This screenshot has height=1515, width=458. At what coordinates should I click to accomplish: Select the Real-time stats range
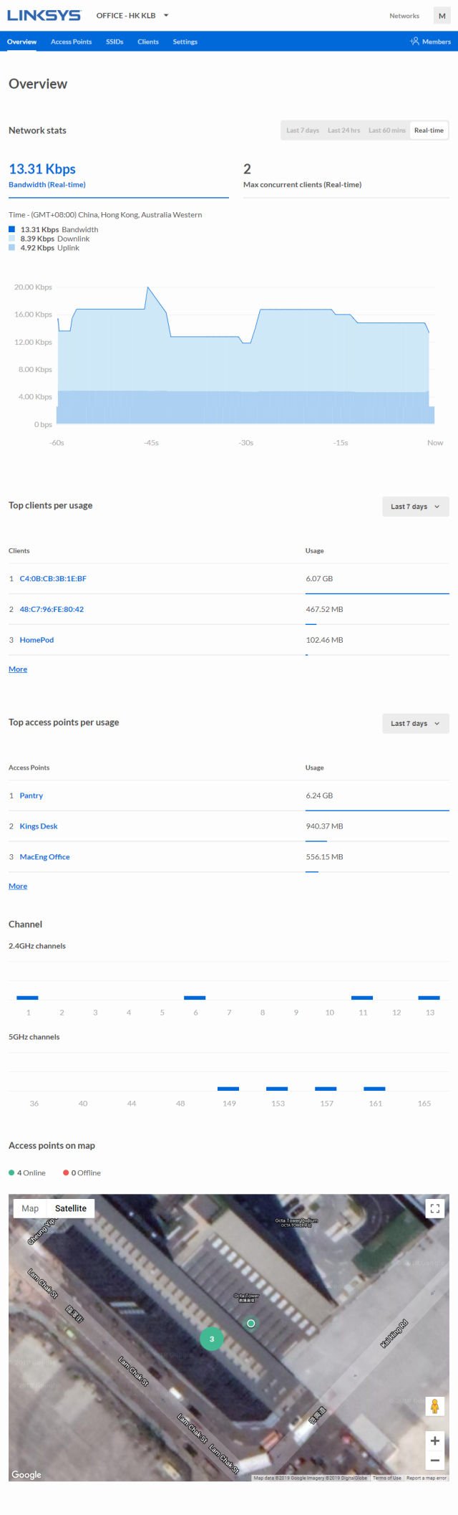click(429, 130)
